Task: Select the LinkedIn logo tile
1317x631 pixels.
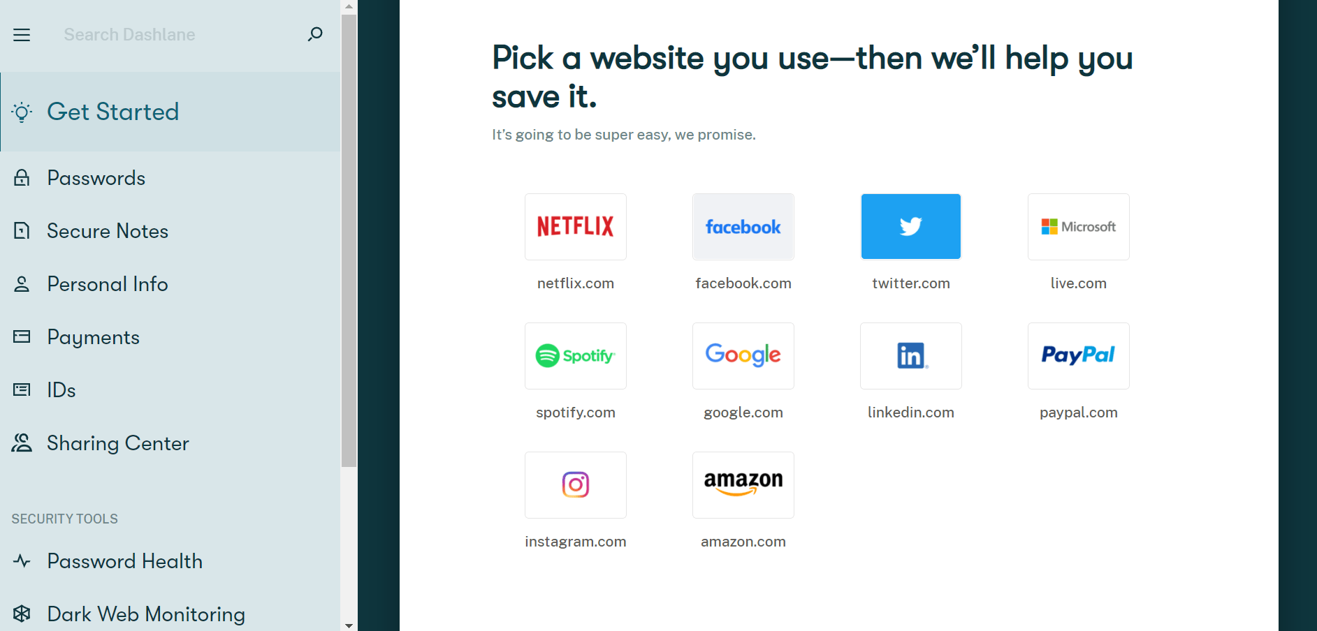Action: coord(910,356)
